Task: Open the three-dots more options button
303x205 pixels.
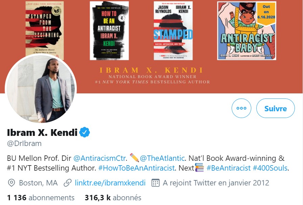Action: 241,108
